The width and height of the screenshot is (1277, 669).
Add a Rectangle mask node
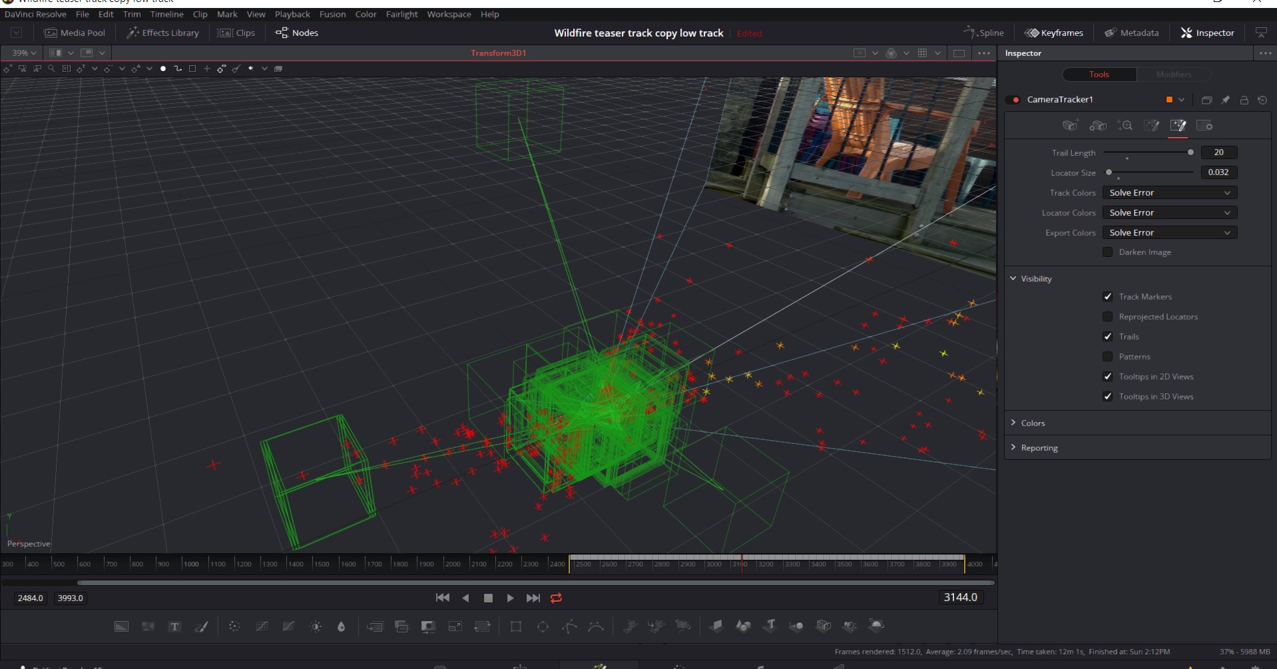516,626
